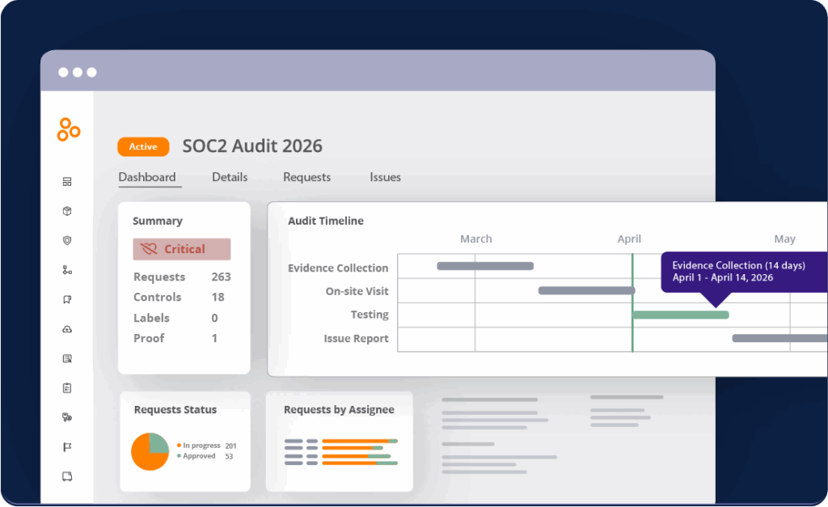
Task: Click the Requests by Assignee card heading
Action: click(339, 409)
